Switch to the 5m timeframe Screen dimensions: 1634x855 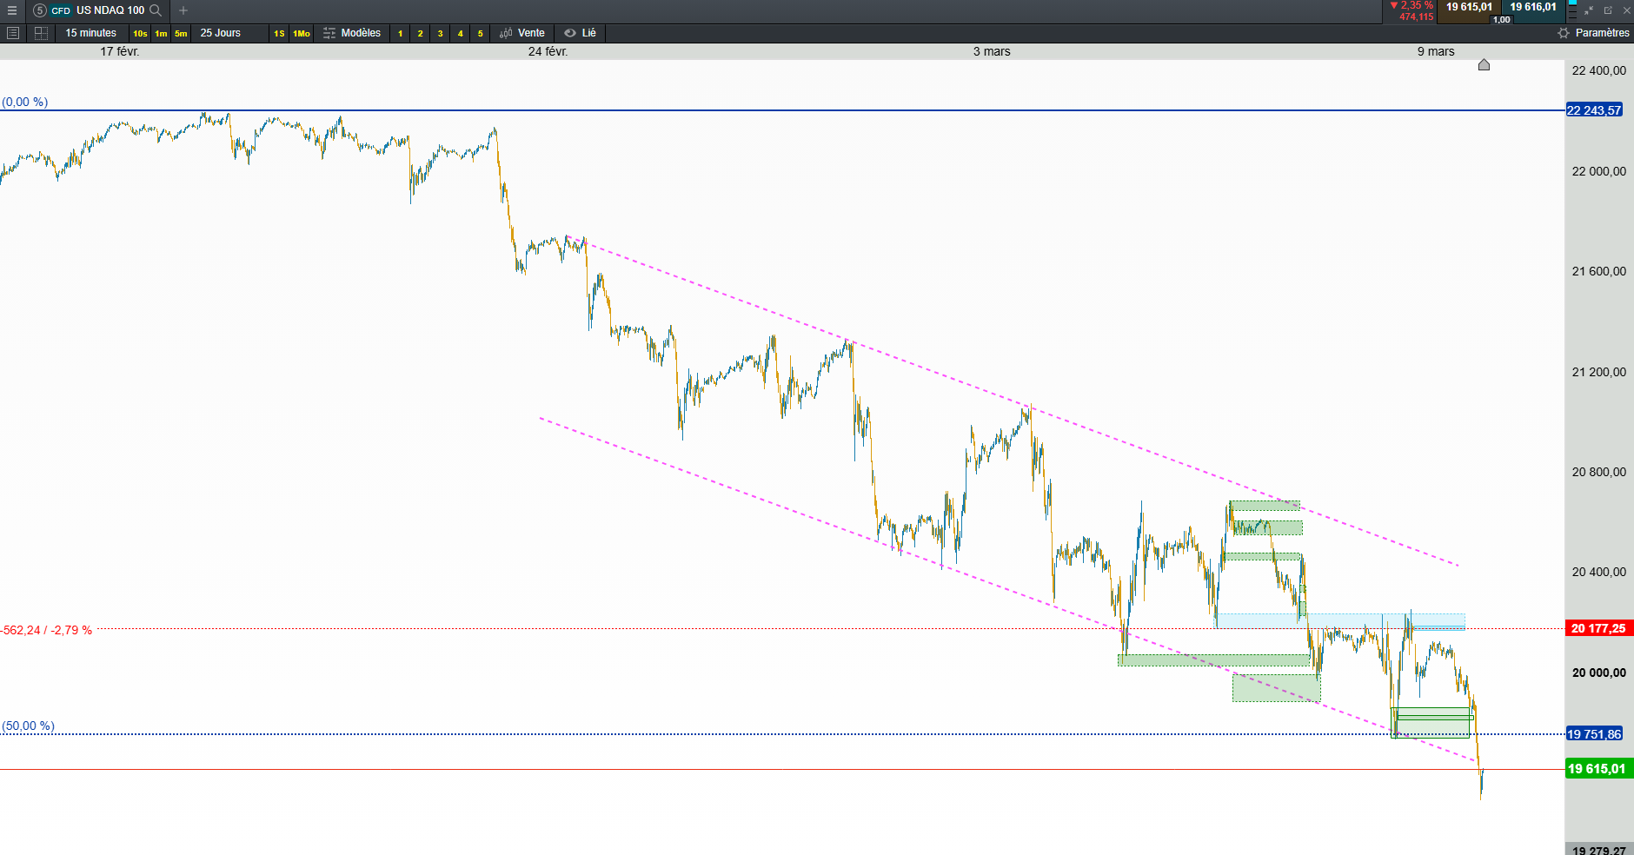point(181,33)
